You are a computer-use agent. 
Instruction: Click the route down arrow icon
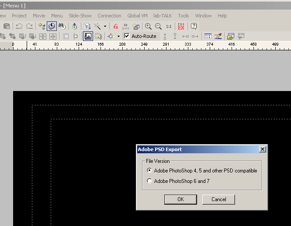coord(175,36)
